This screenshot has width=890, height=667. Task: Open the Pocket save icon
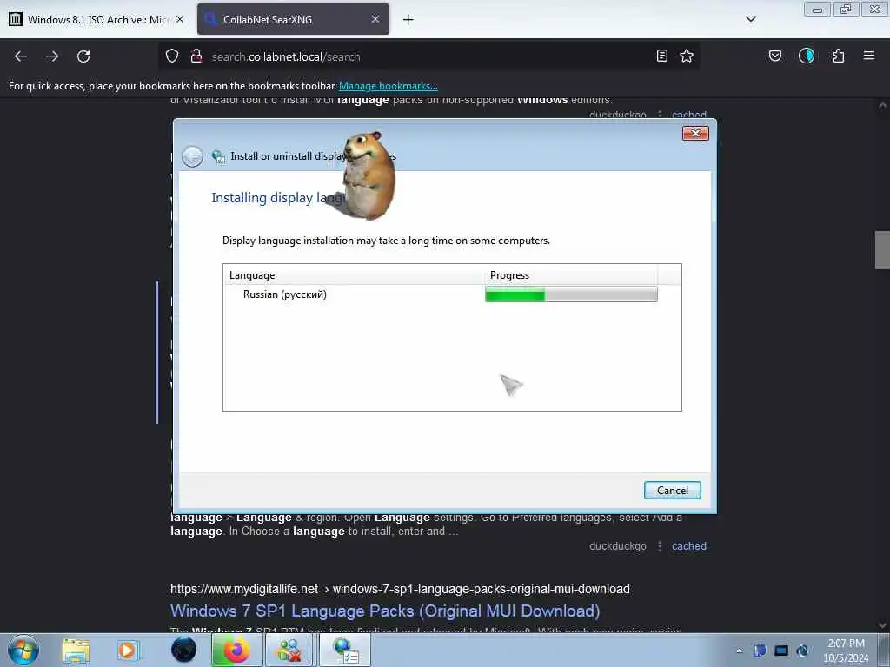tap(775, 56)
